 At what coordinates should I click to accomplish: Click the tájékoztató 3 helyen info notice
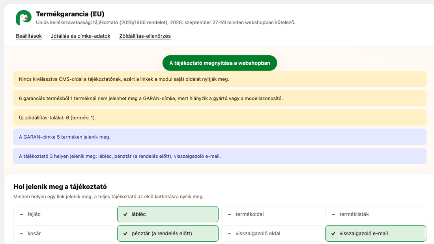point(220,156)
